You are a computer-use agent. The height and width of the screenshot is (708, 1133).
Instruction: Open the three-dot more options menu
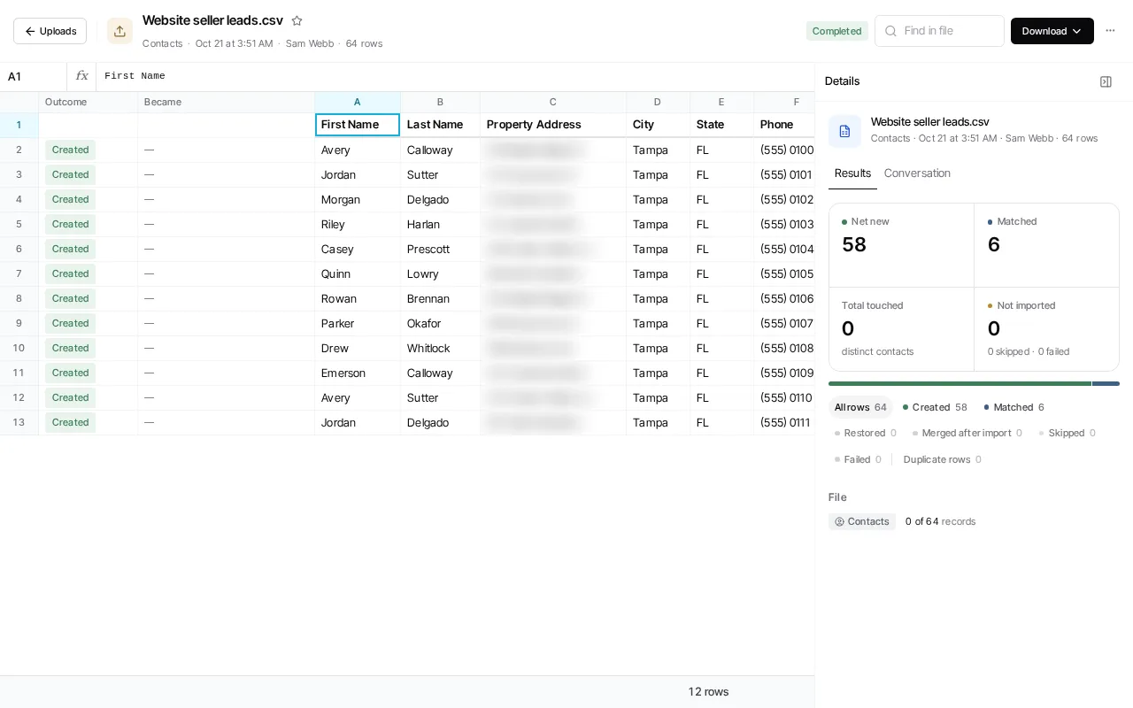coord(1110,31)
